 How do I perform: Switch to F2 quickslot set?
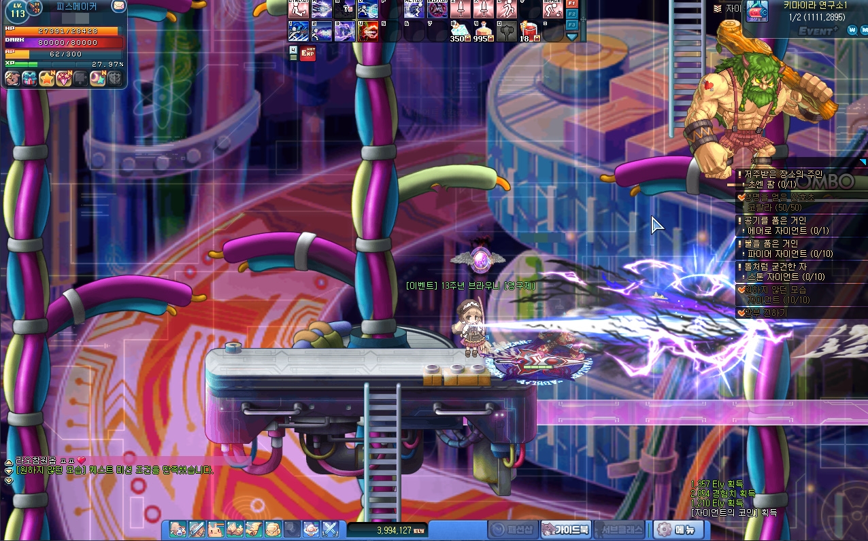[572, 14]
